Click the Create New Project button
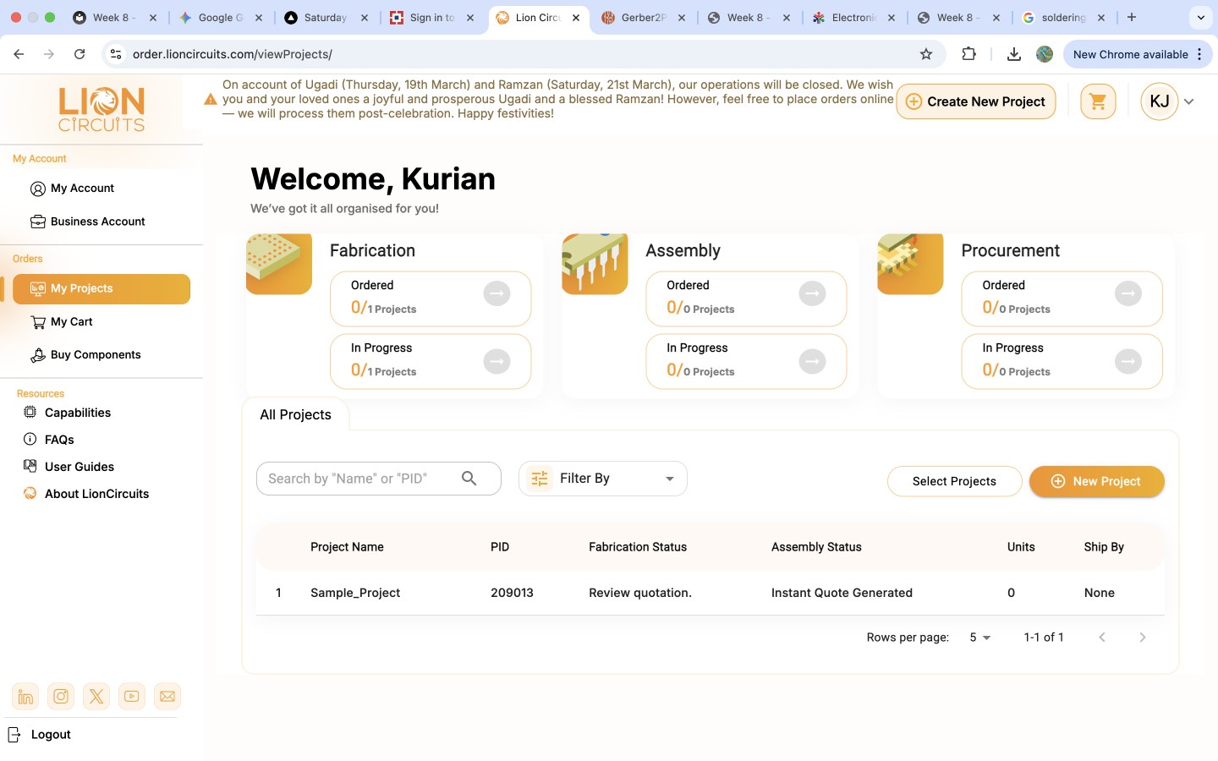 (975, 101)
